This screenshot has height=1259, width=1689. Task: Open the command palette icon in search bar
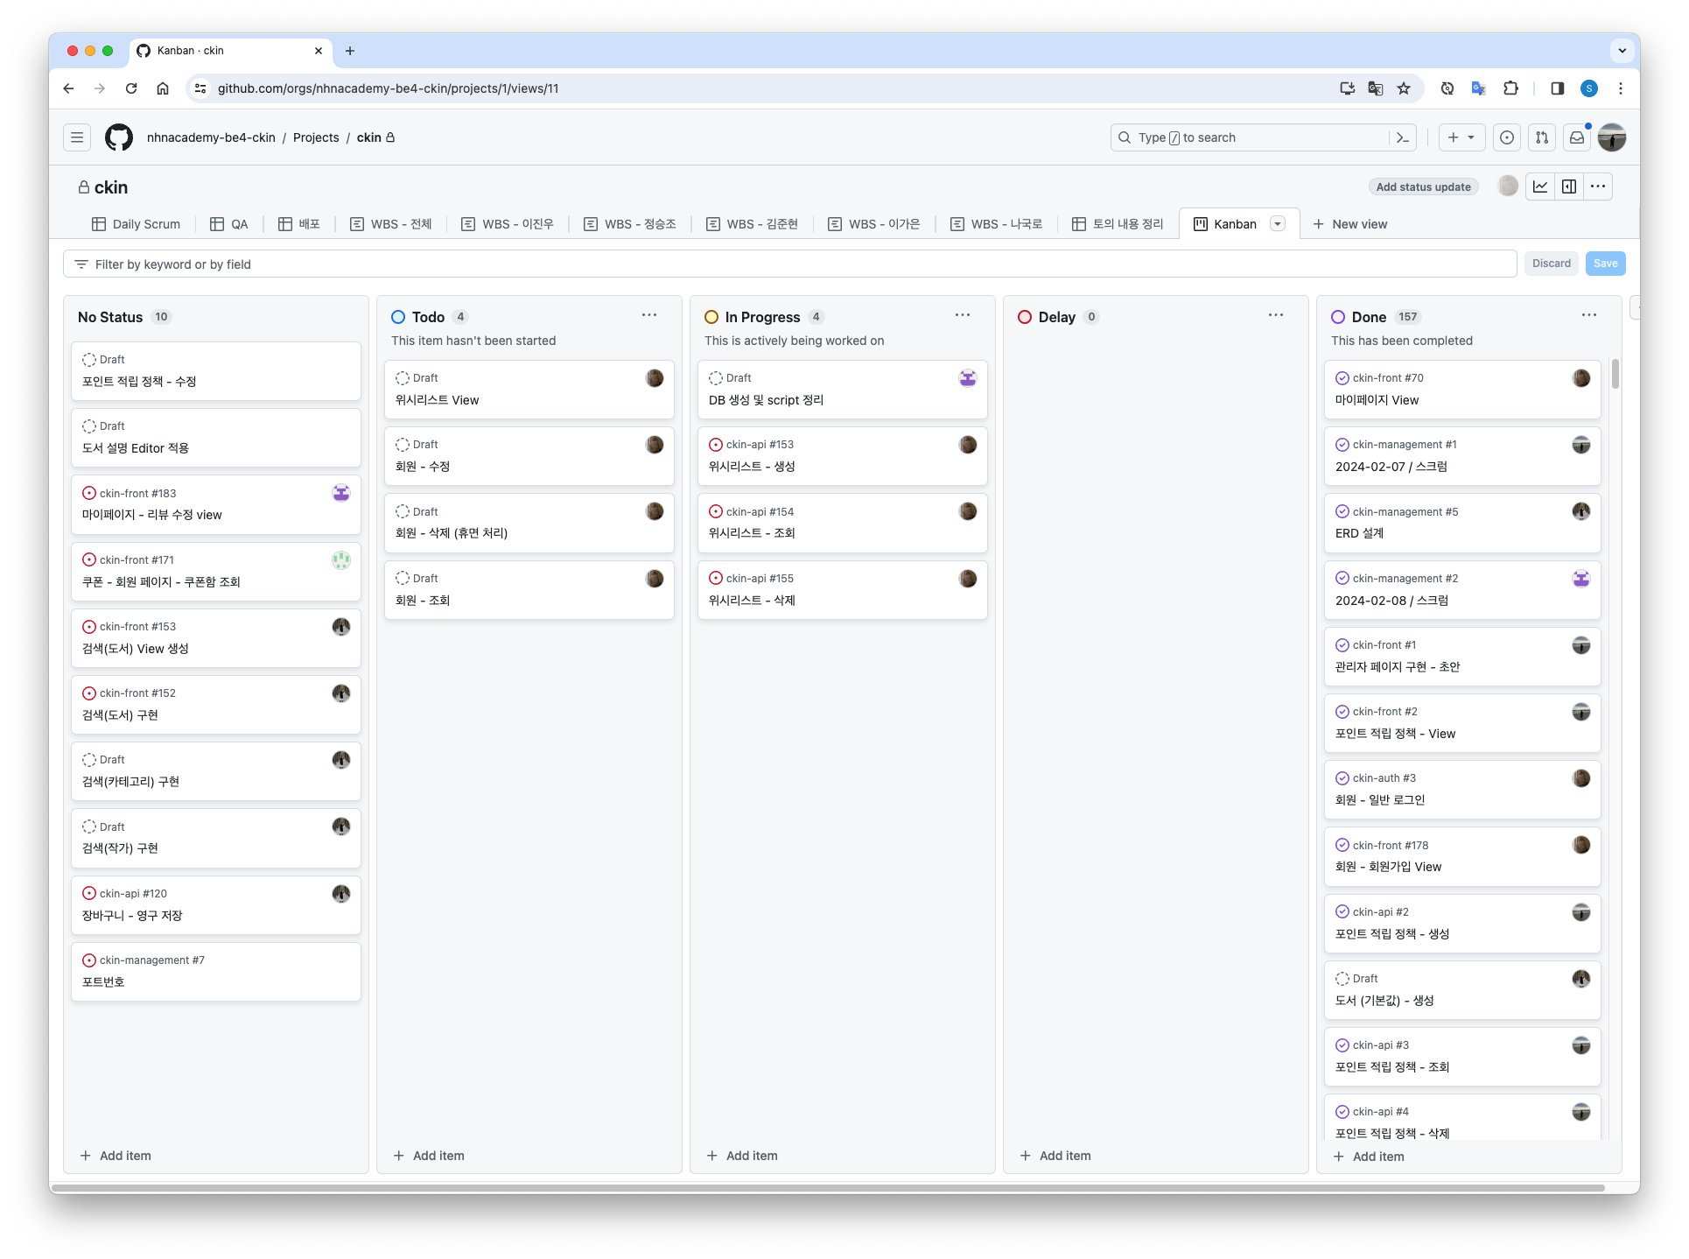(1403, 137)
